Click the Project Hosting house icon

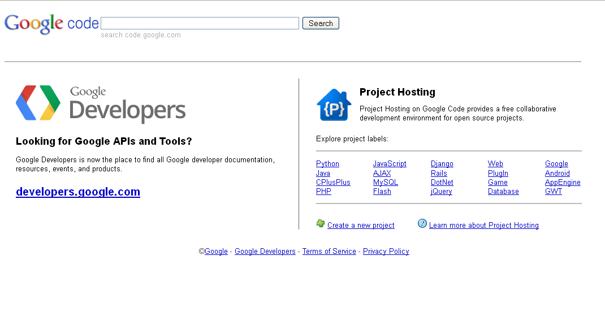tap(334, 105)
